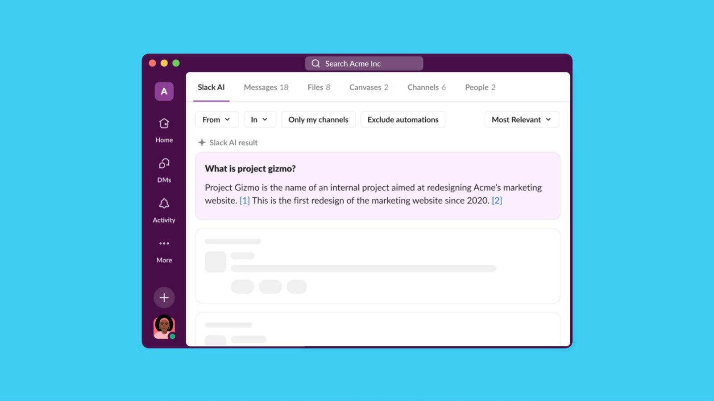Expand the From filter dropdown

pyautogui.click(x=217, y=119)
